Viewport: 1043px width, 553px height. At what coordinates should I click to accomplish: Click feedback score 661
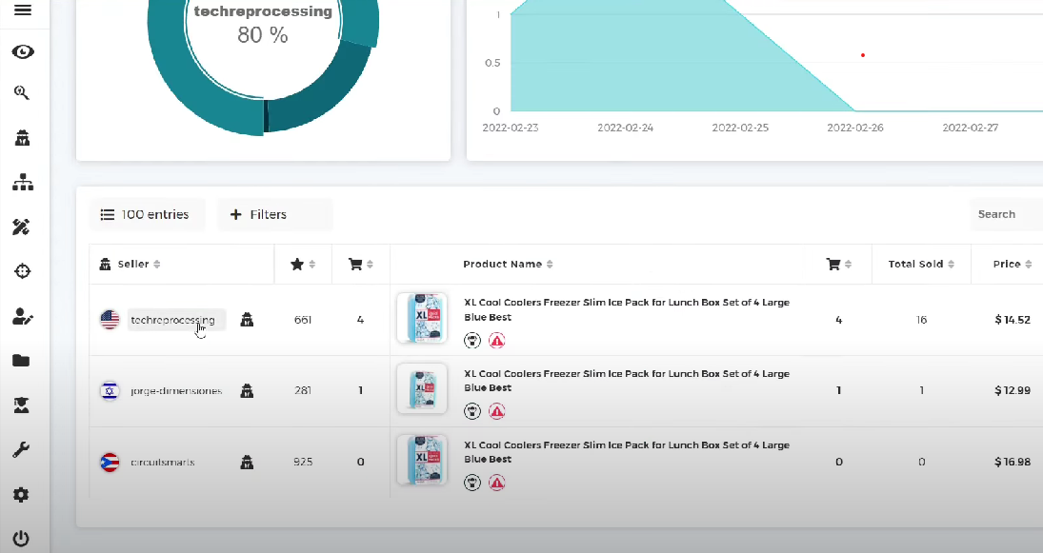(x=303, y=320)
